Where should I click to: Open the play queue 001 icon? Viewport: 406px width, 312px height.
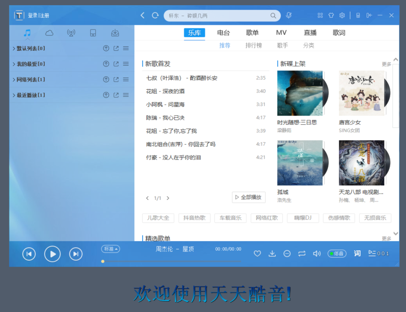[x=379, y=253]
